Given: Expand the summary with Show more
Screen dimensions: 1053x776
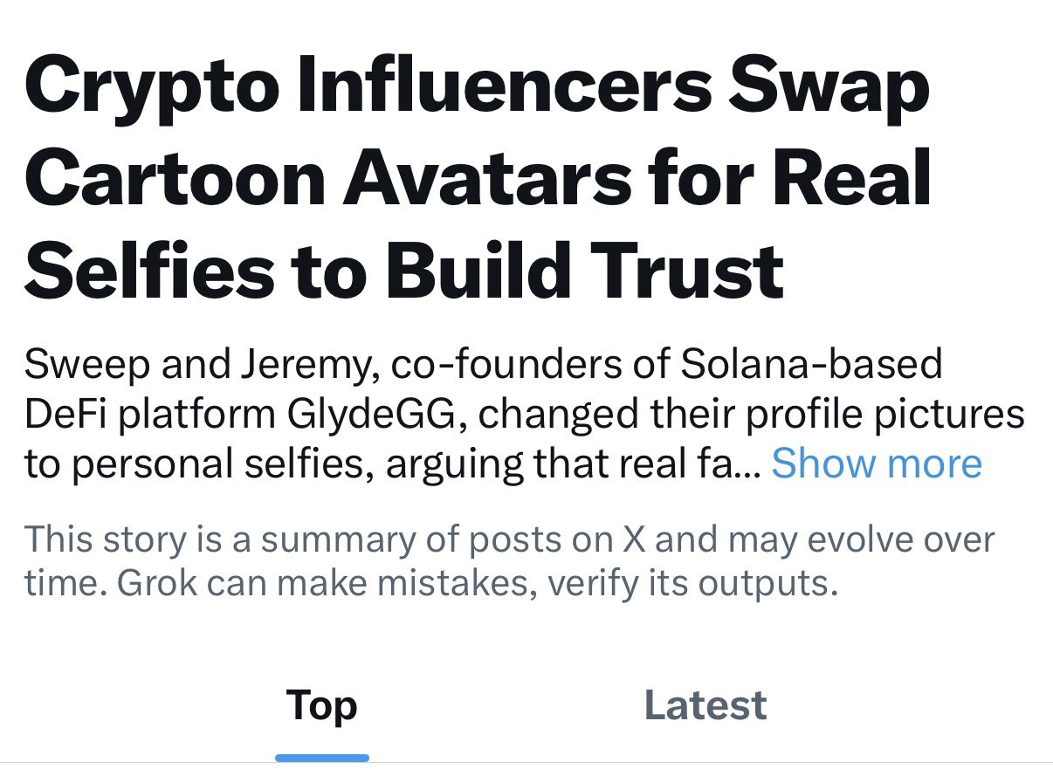Looking at the screenshot, I should pos(877,464).
